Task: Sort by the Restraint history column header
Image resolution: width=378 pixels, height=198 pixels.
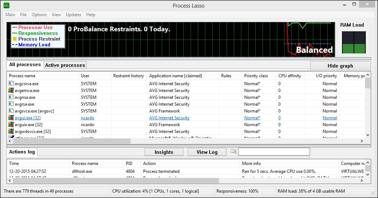Action: click(129, 75)
